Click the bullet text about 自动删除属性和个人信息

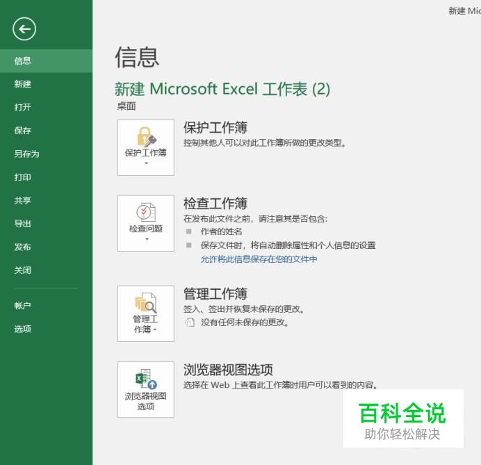288,245
